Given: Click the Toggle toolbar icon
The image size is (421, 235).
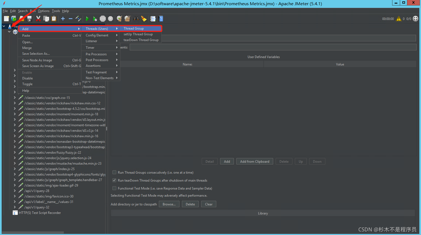Looking at the screenshot, I should 78,19.
